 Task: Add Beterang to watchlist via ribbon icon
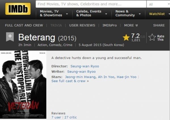10,37
